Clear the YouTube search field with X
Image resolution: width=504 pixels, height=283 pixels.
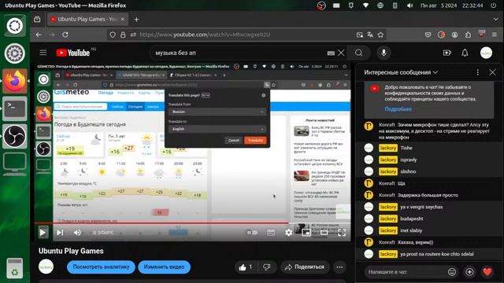pos(341,53)
